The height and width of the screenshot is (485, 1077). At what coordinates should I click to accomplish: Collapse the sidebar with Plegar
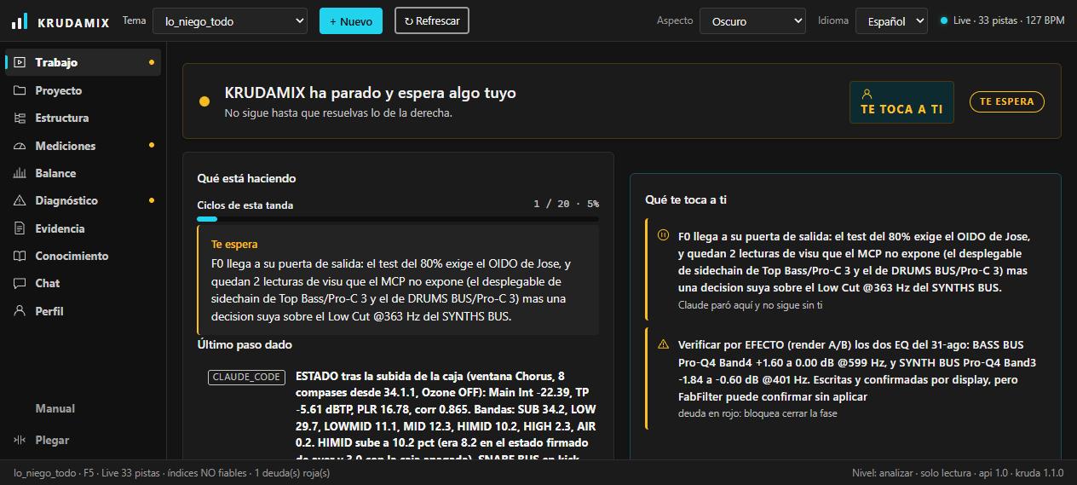83,440
